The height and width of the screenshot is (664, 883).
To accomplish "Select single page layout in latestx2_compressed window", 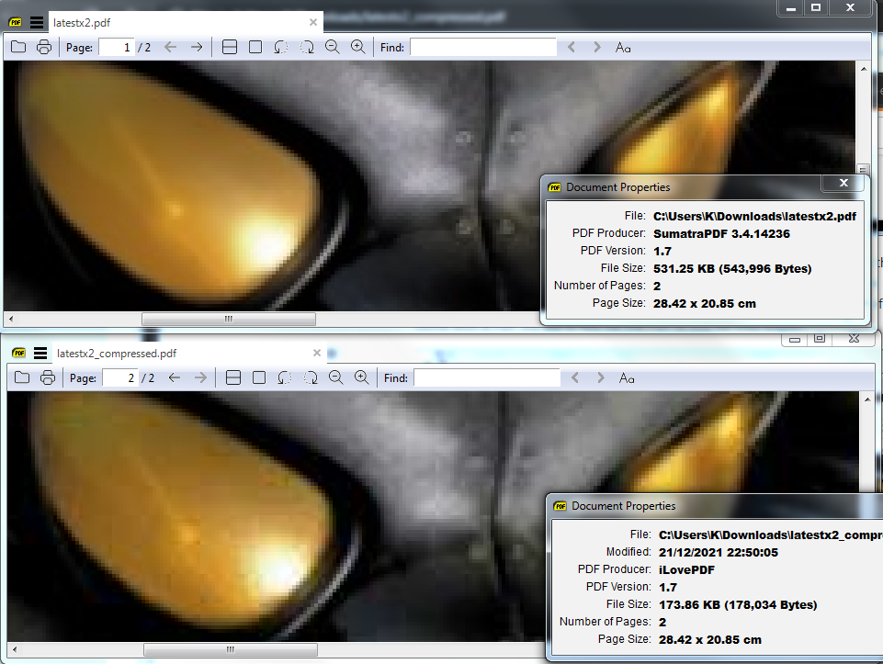I will pyautogui.click(x=259, y=377).
